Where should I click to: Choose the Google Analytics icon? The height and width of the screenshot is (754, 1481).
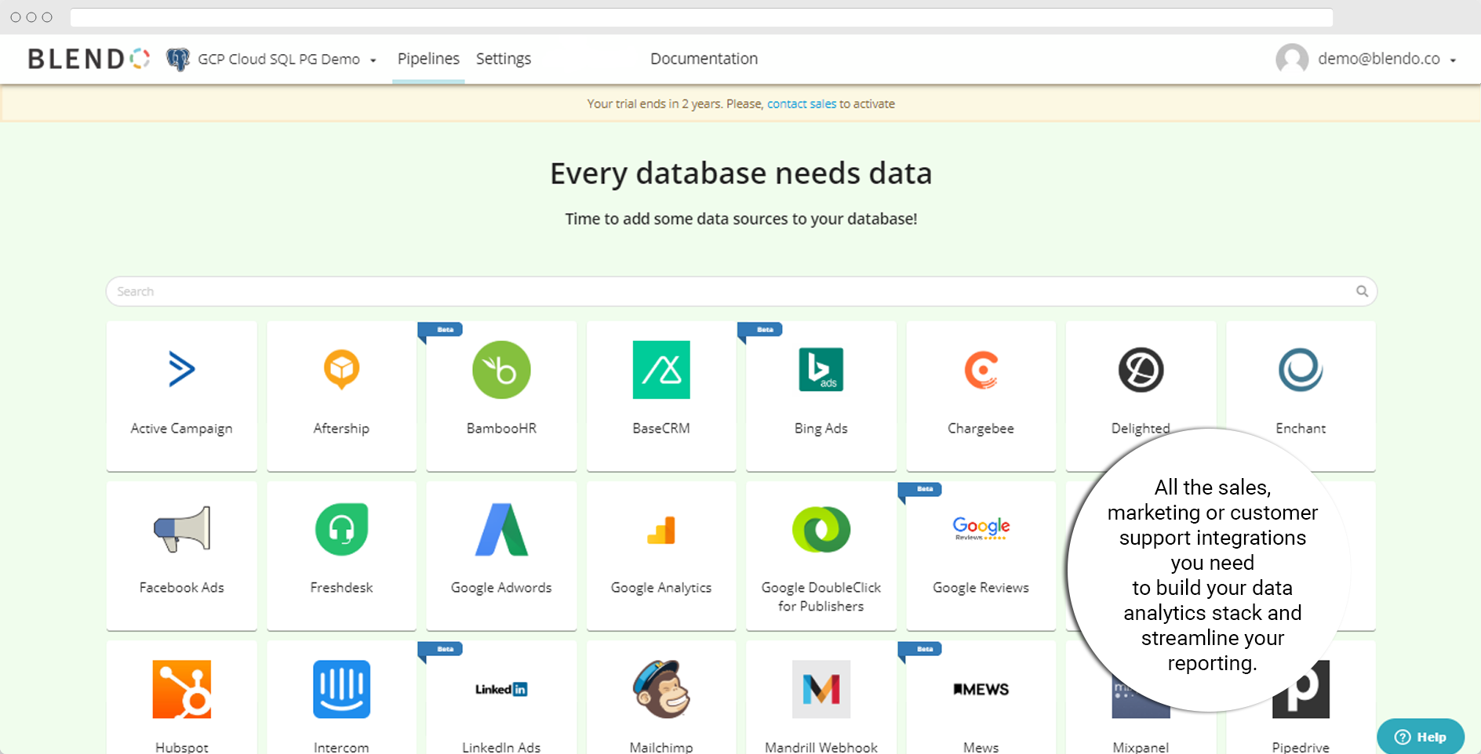click(x=661, y=531)
